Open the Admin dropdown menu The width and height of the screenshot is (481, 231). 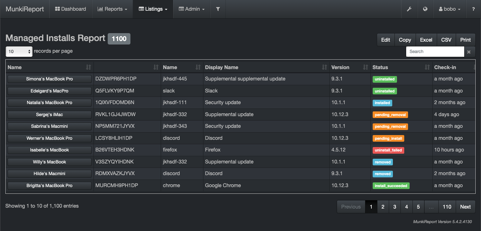(192, 9)
